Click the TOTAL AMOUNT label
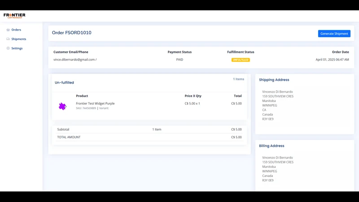Viewport: 359px width, 202px height. point(69,137)
